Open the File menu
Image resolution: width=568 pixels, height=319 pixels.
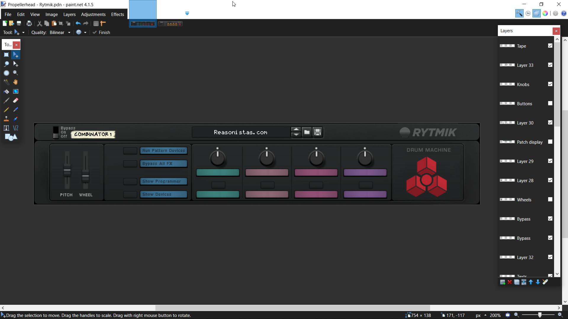tap(8, 14)
